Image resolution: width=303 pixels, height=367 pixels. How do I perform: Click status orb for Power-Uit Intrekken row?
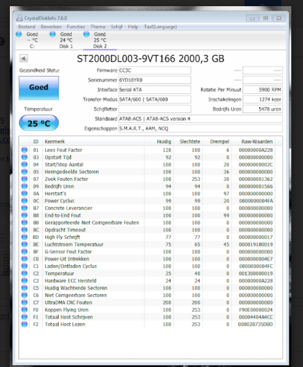24,259
